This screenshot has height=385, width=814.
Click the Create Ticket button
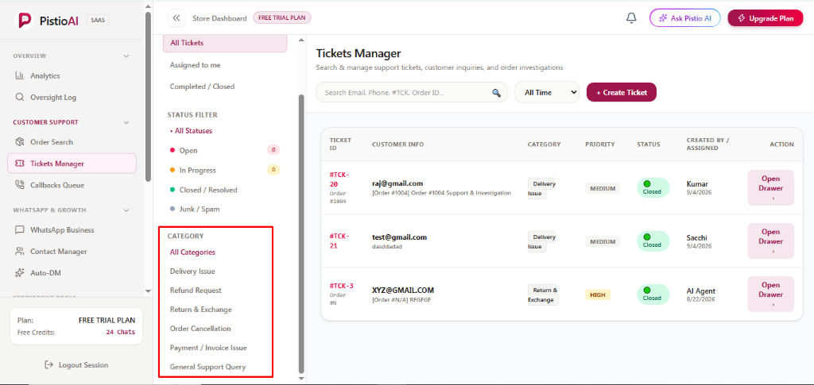[622, 92]
